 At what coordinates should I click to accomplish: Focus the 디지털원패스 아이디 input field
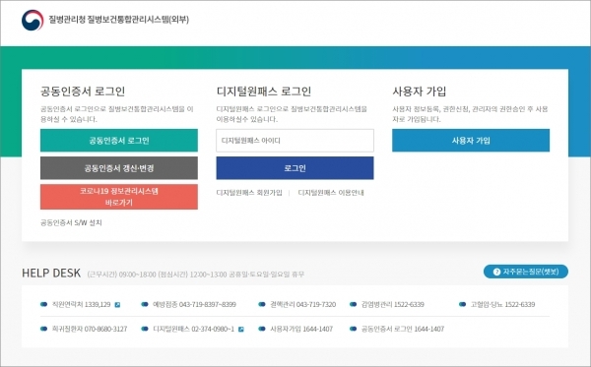point(295,141)
